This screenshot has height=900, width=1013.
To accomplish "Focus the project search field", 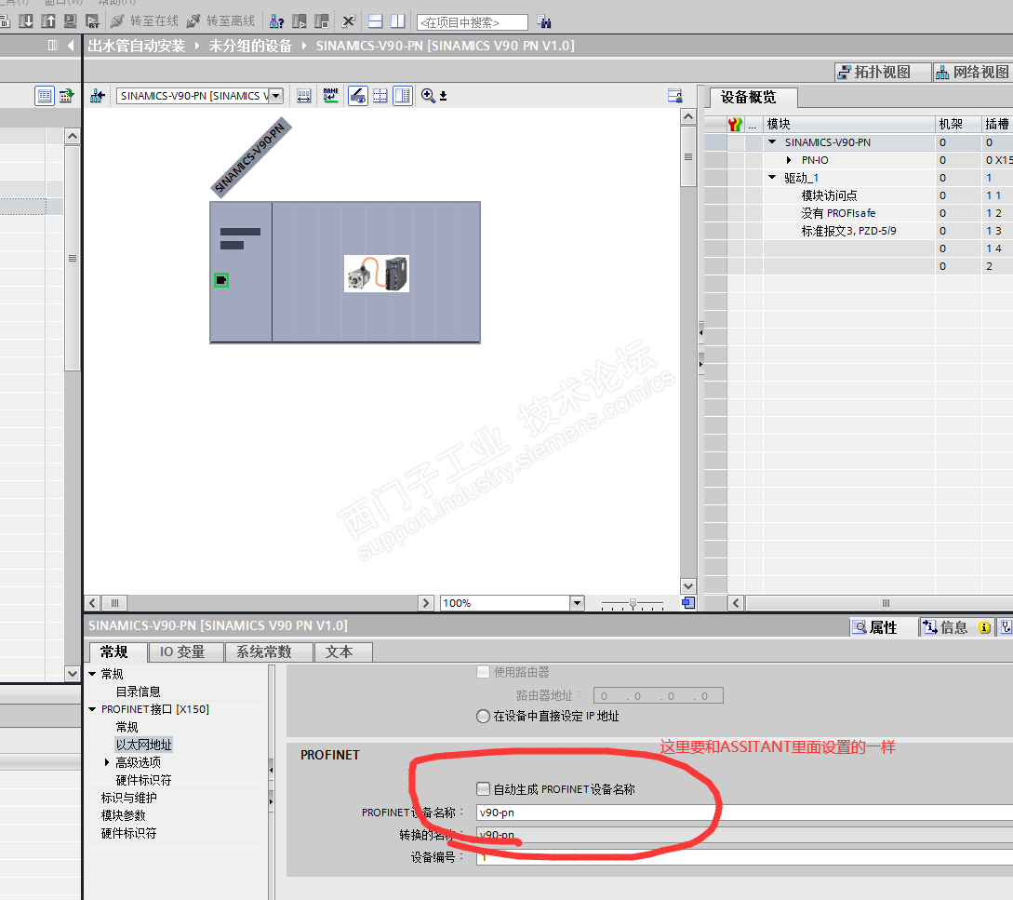I will (473, 22).
